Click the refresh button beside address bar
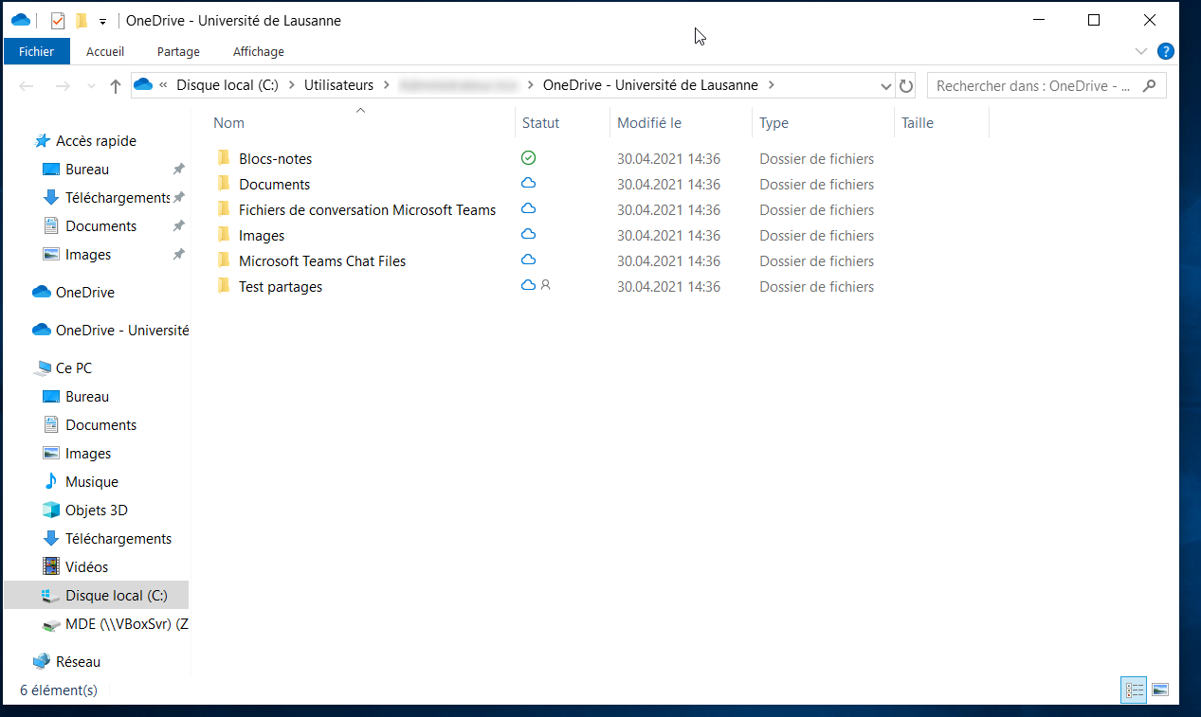 [906, 85]
